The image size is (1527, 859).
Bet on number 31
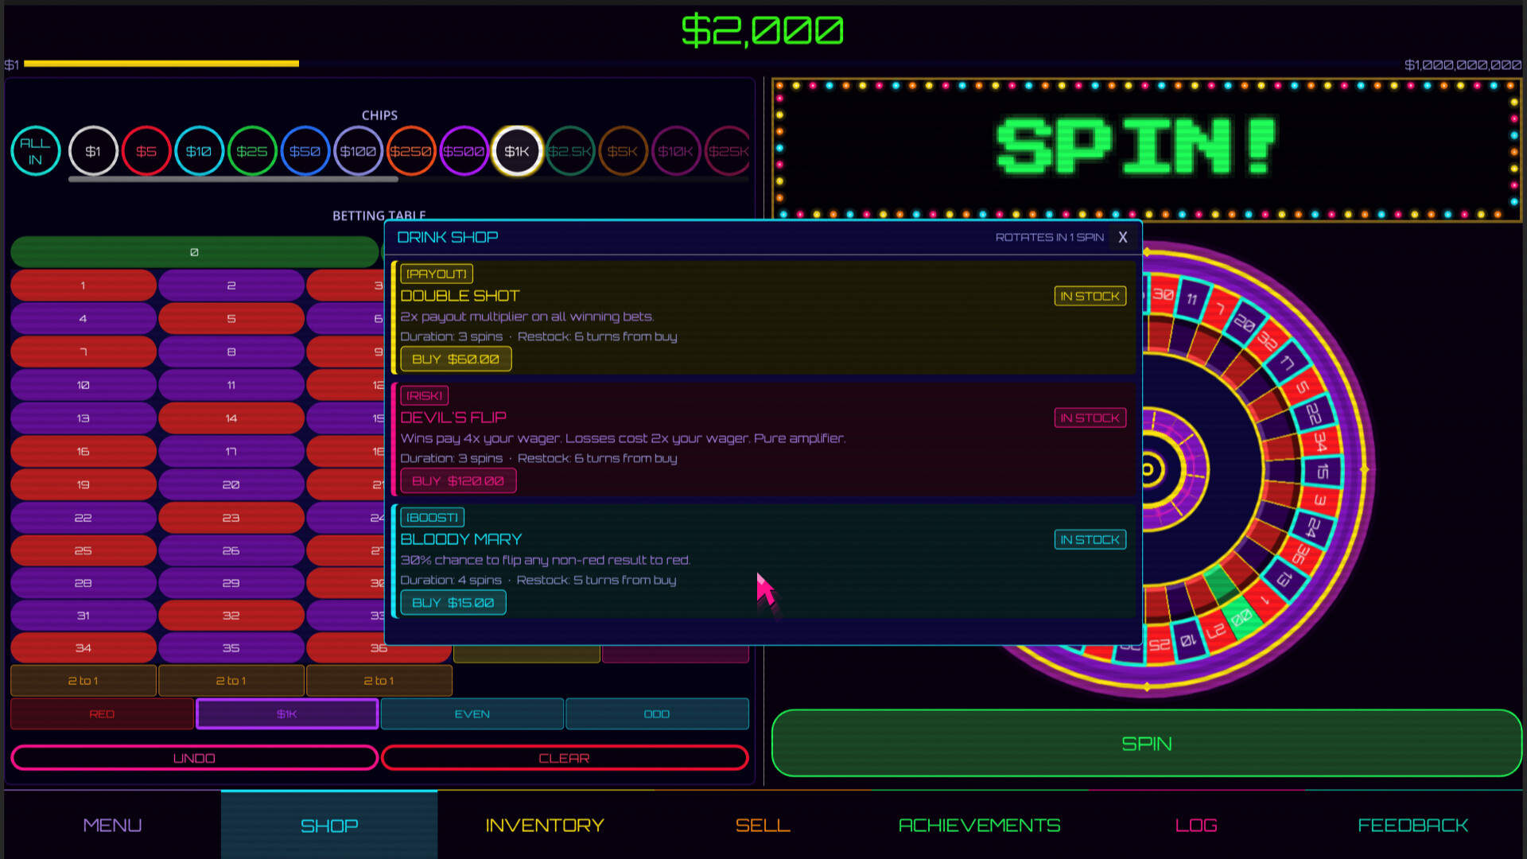tap(84, 616)
